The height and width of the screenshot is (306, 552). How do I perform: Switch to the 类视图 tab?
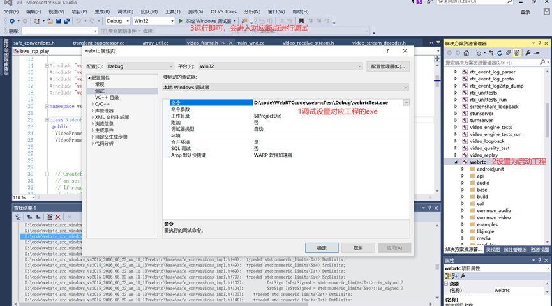pos(493,249)
